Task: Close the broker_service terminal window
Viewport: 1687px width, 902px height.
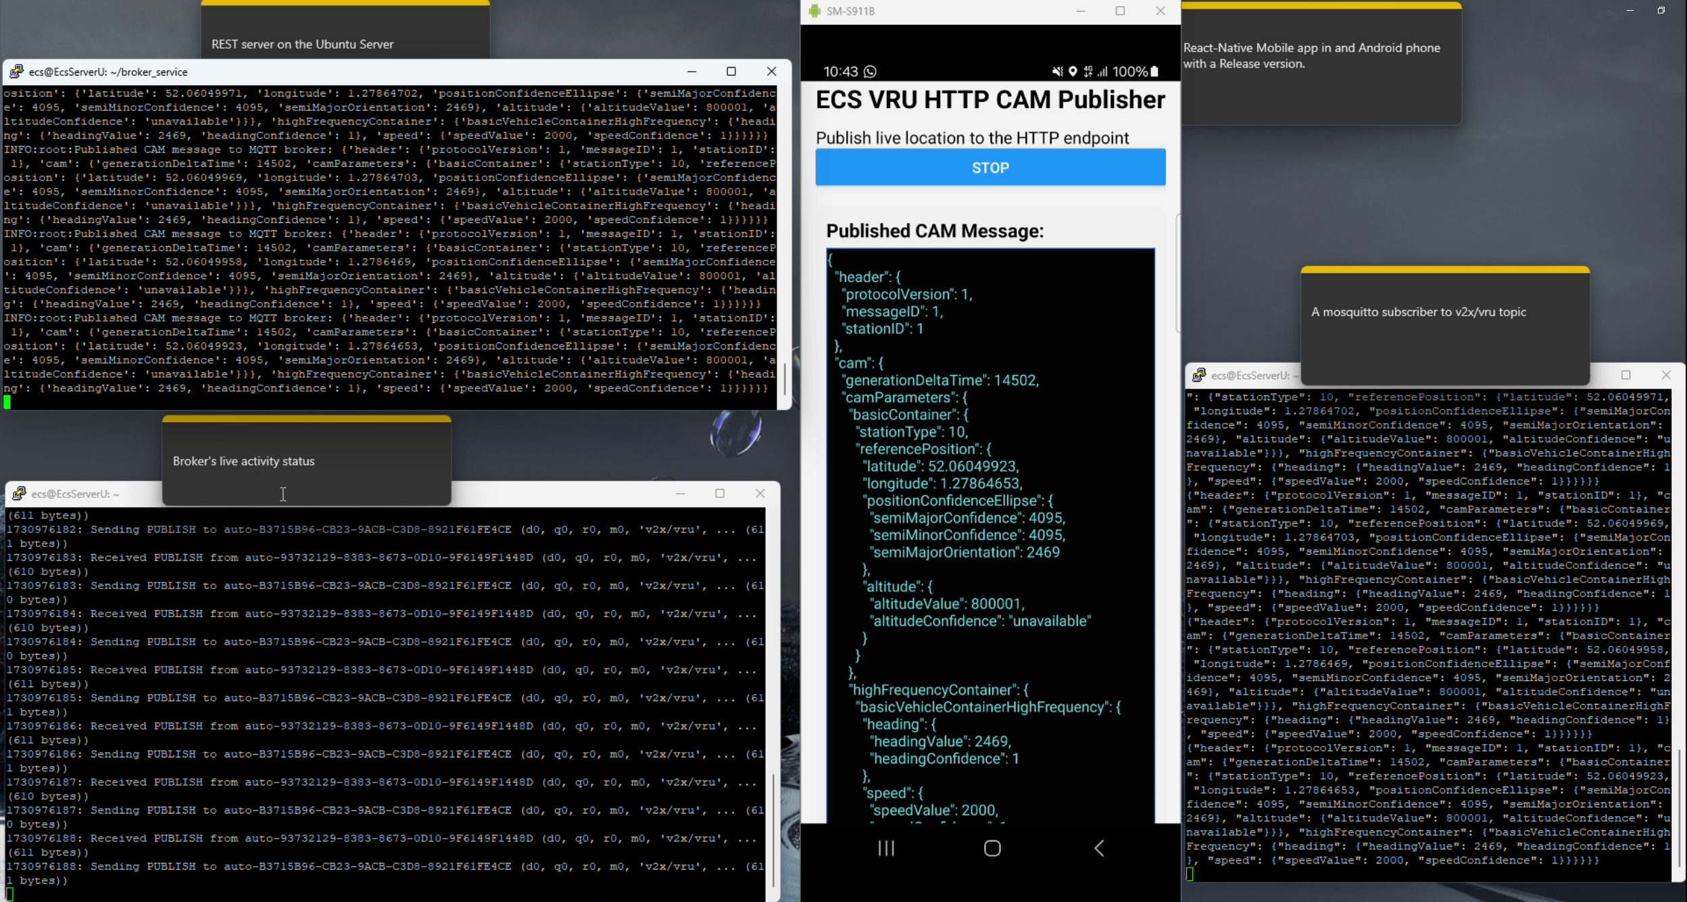Action: pyautogui.click(x=771, y=72)
